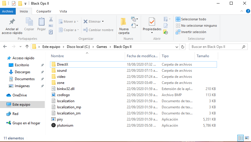Open quick access toolbar customize arrow
Screen dimensions: 251x142
click(25, 3)
